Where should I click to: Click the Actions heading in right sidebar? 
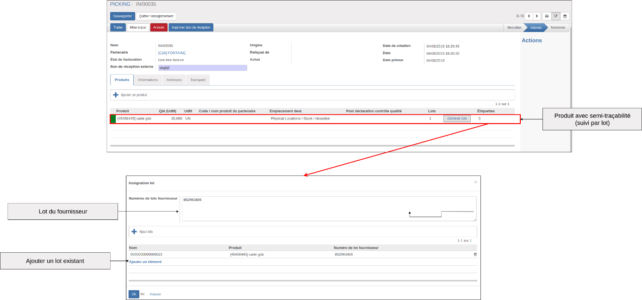coord(532,40)
